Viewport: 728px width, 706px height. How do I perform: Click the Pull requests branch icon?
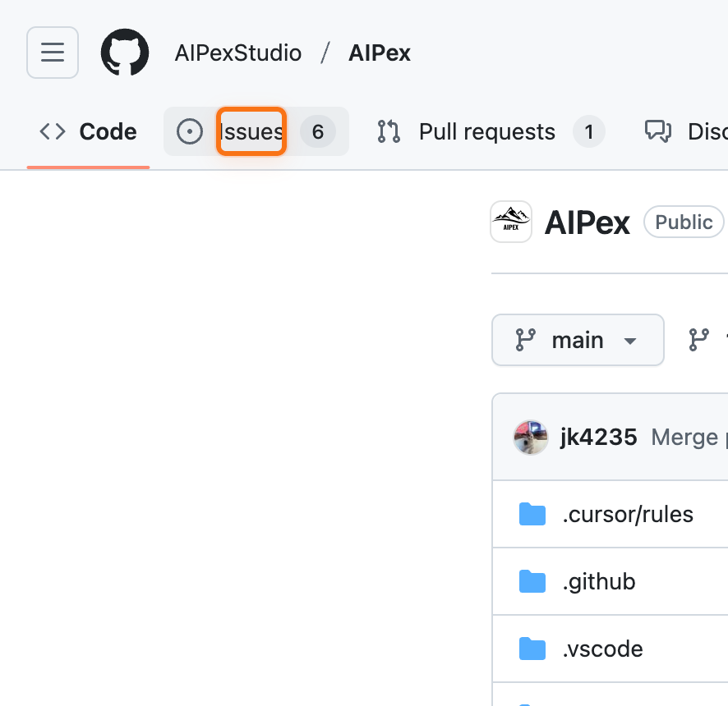tap(389, 131)
